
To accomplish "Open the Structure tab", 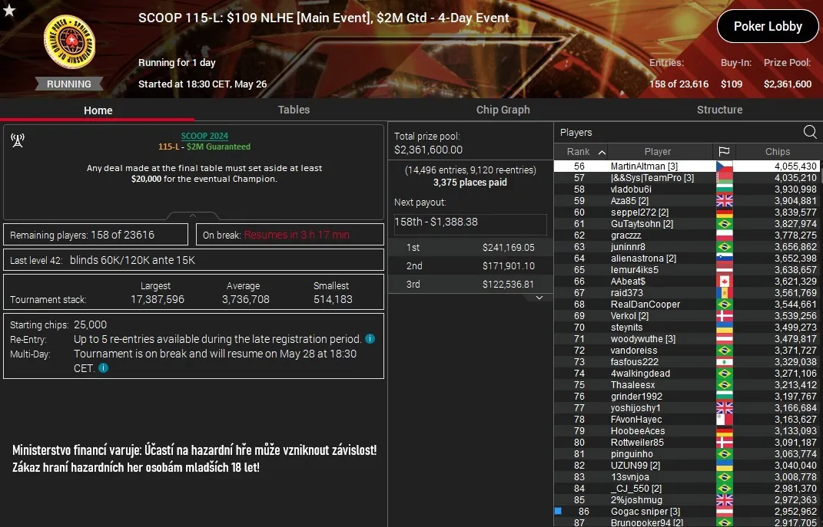I will click(719, 110).
